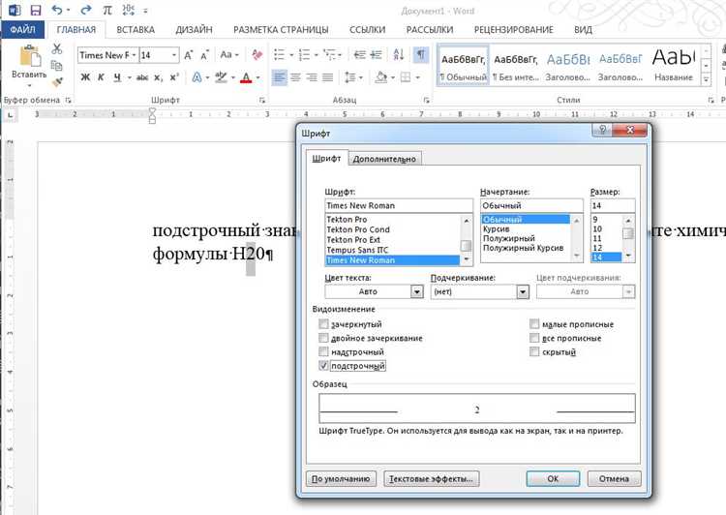Select Курсив in the Начертание list
The width and height of the screenshot is (726, 515).
click(x=496, y=228)
